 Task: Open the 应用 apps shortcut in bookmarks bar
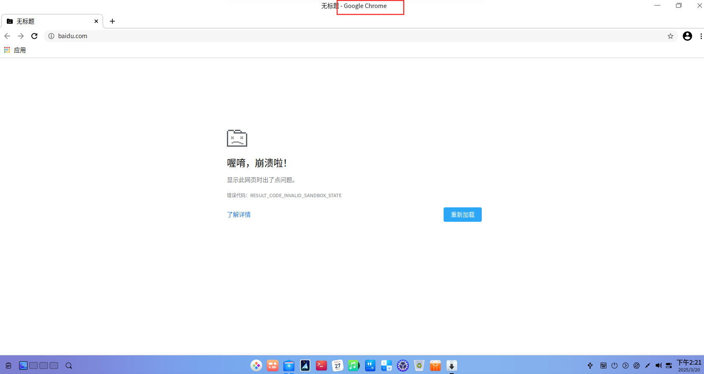click(15, 50)
